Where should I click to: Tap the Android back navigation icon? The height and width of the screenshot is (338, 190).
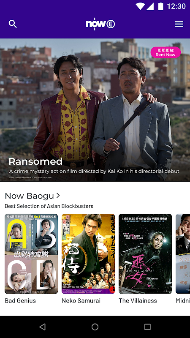pos(43,327)
